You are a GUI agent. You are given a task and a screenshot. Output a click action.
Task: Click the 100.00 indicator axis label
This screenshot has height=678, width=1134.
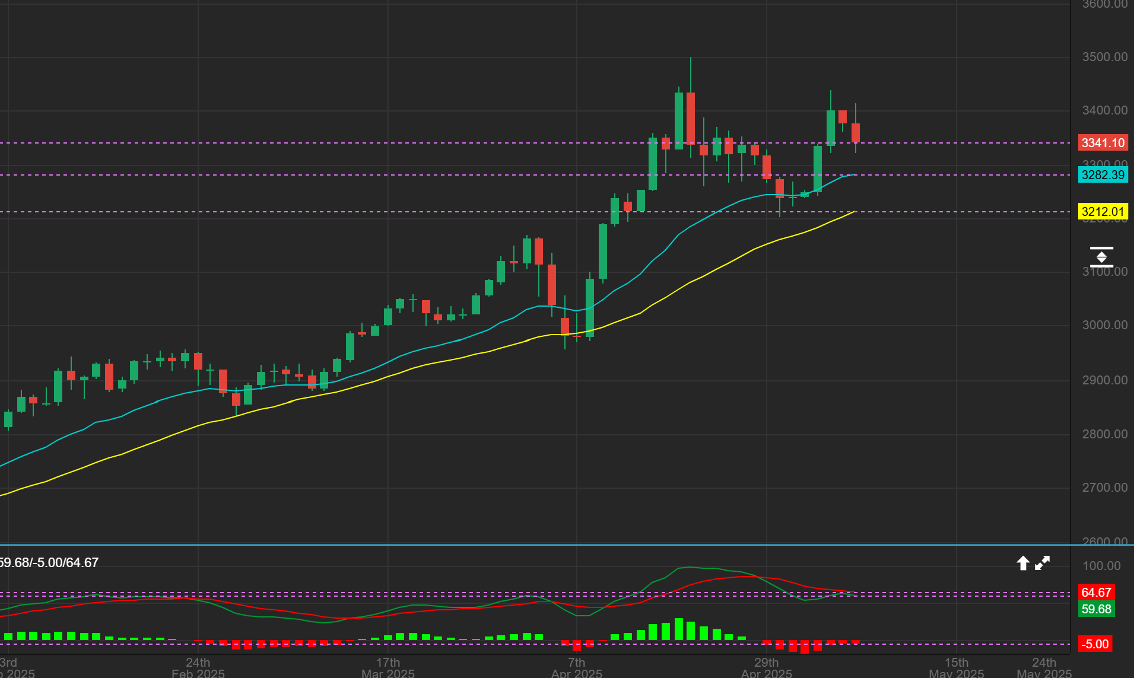[x=1102, y=566]
